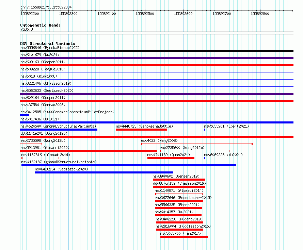Viewport: 303px width, 250px height.
Task: Click nsv3402218 (Audano2019) label
Action: pyautogui.click(x=179, y=219)
